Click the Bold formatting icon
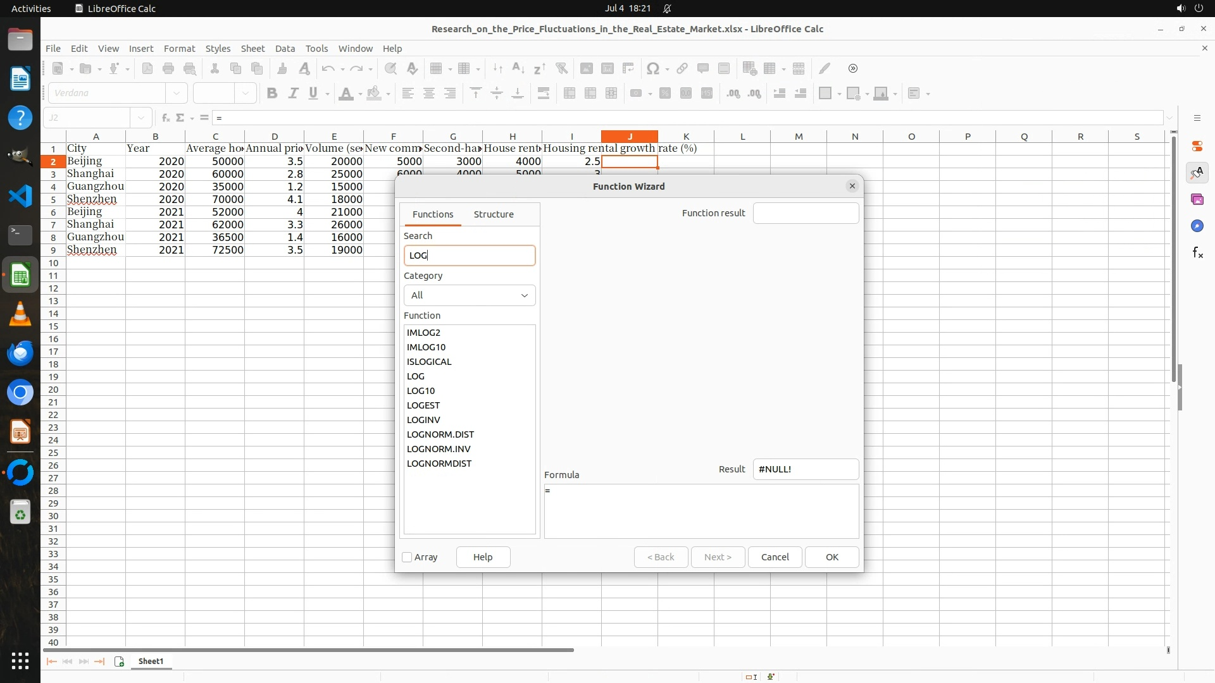The image size is (1215, 683). (x=272, y=94)
